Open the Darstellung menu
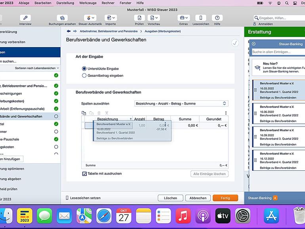This screenshot has width=305, height=229. (65, 3)
